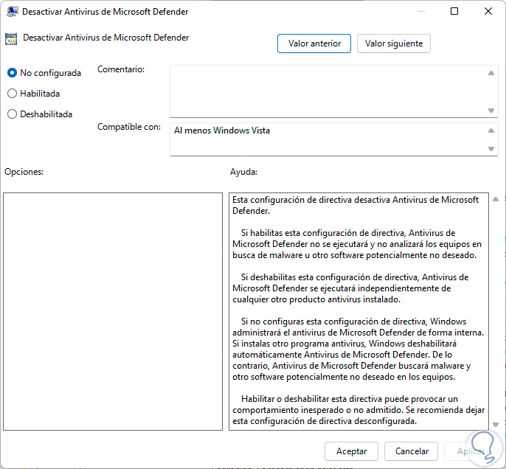506x469 pixels.
Task: Dismiss dialog with Cancelar button
Action: [x=411, y=451]
